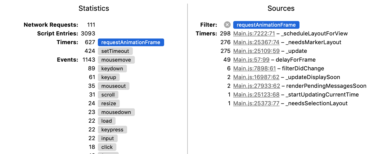
Task: Toggle the mousemove event filter
Action: pyautogui.click(x=116, y=60)
